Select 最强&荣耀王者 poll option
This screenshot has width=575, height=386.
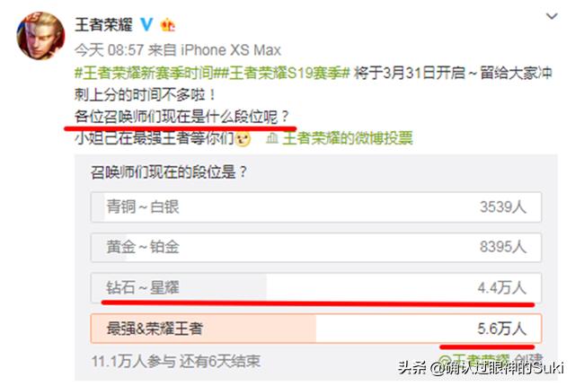[x=316, y=329]
